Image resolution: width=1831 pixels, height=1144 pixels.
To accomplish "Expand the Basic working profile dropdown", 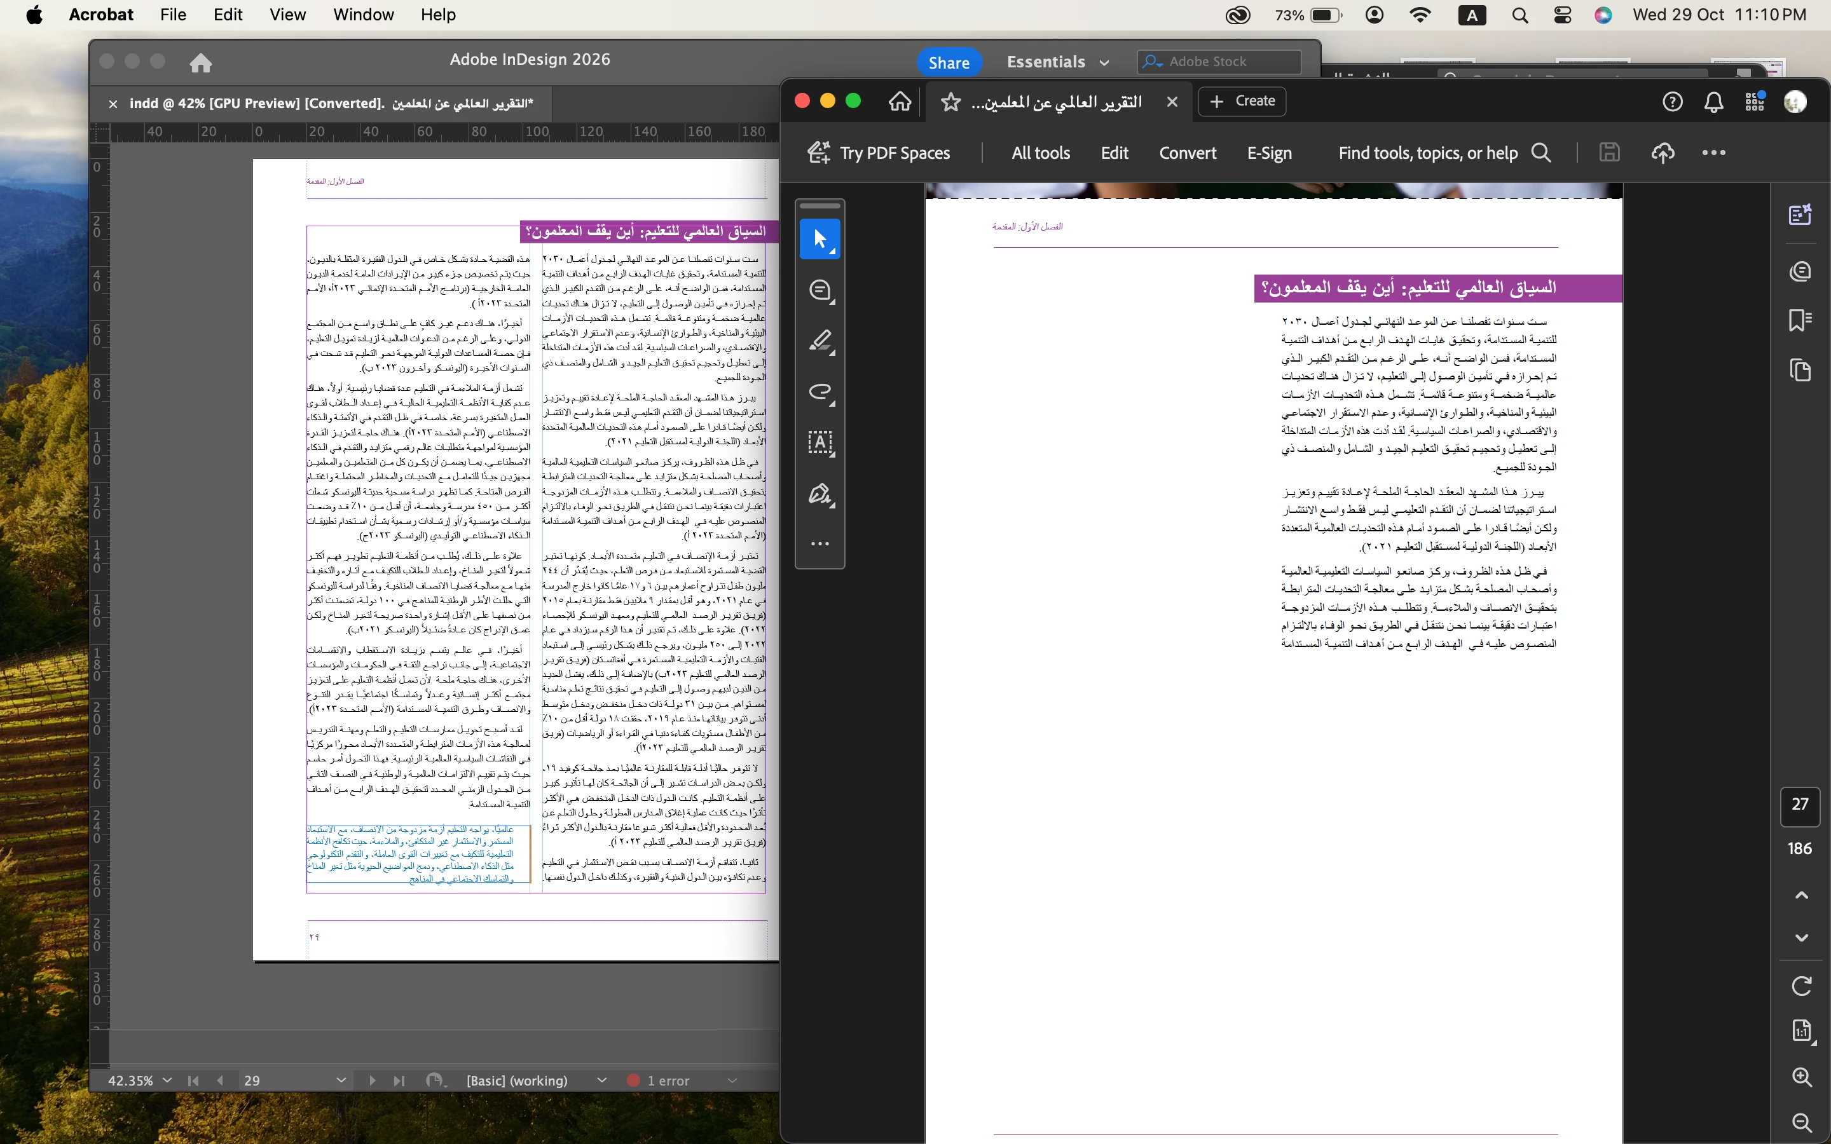I will pos(601,1080).
